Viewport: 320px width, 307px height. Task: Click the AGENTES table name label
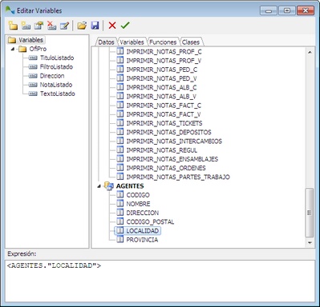tap(130, 186)
